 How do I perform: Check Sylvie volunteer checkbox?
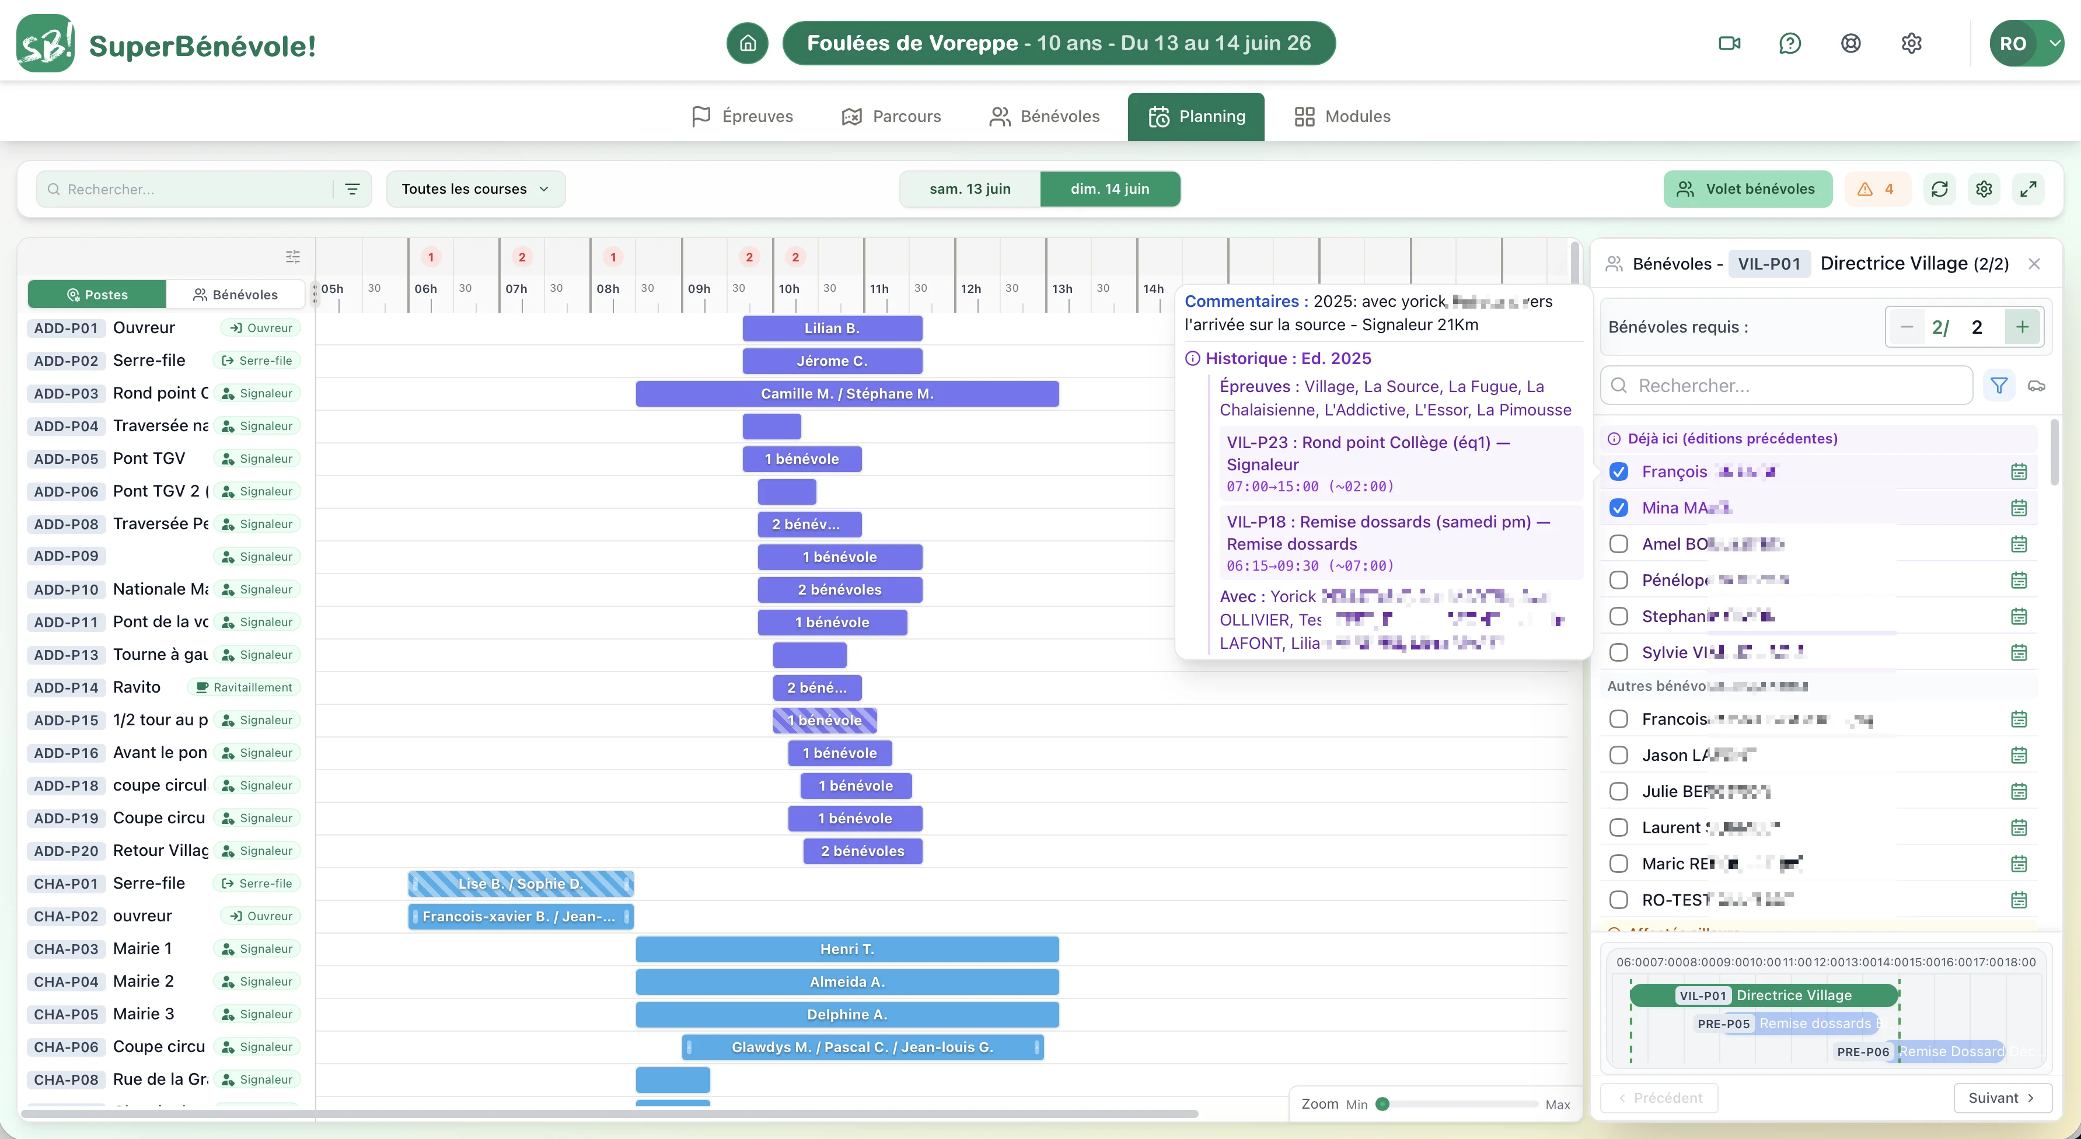pos(1618,653)
